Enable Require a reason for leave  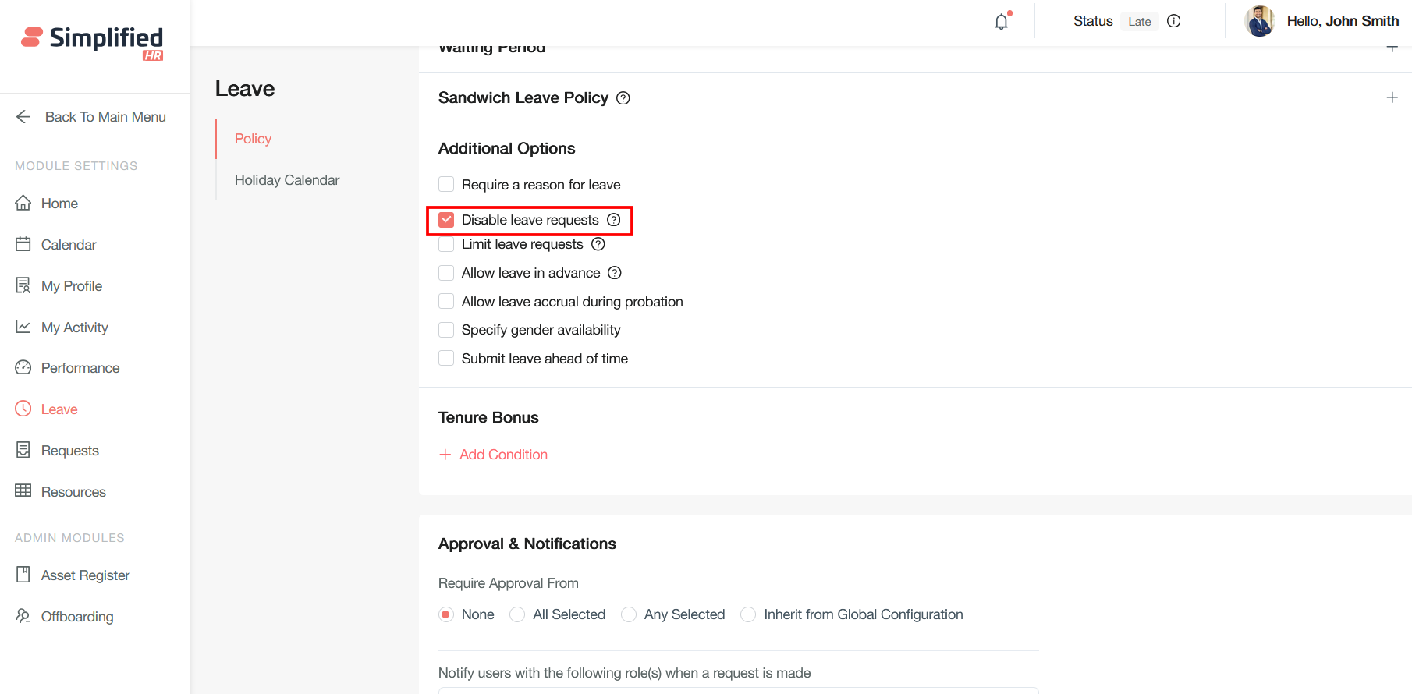[x=446, y=184]
